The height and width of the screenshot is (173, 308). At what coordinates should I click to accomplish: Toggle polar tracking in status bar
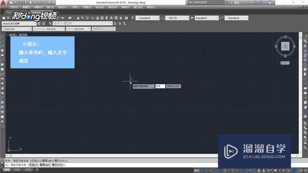point(225,171)
